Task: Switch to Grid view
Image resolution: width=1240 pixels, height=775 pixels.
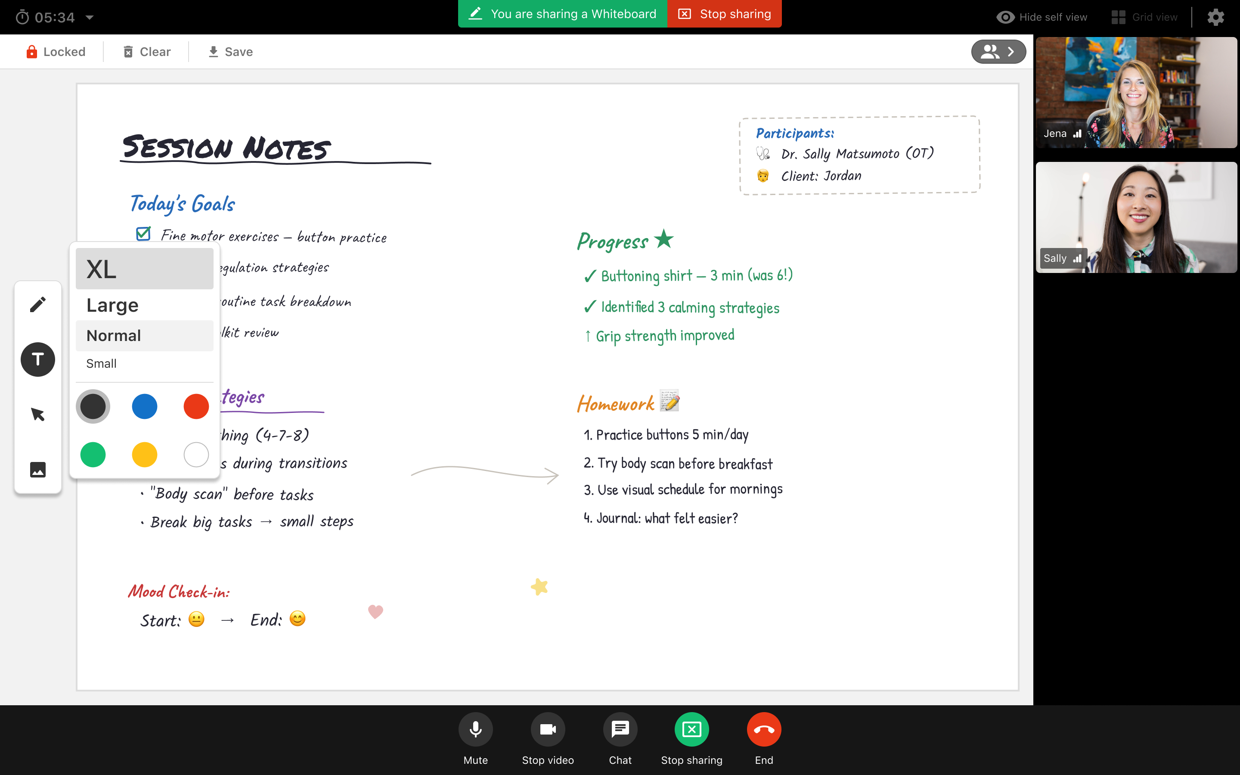Action: (x=1144, y=17)
